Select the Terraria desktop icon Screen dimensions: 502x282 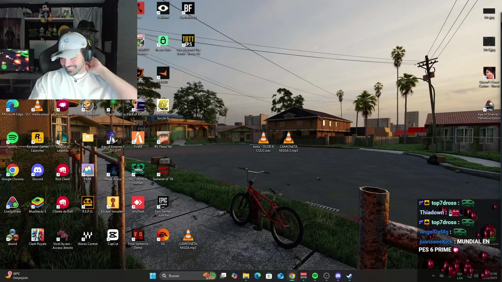(113, 108)
